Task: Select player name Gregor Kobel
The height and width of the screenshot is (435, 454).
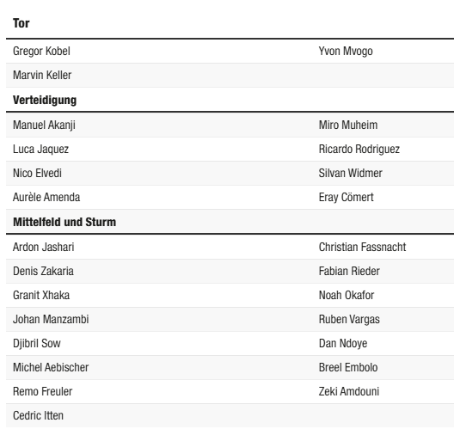Action: coord(41,52)
